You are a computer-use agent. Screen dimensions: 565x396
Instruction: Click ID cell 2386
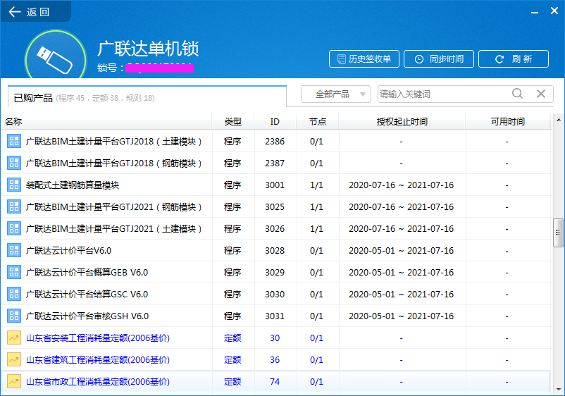coord(275,142)
